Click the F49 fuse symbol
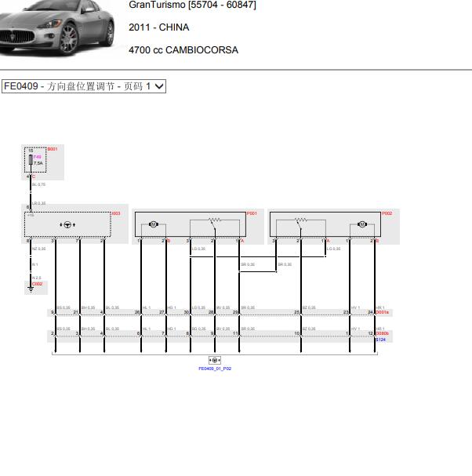This screenshot has width=472, height=476. point(31,160)
